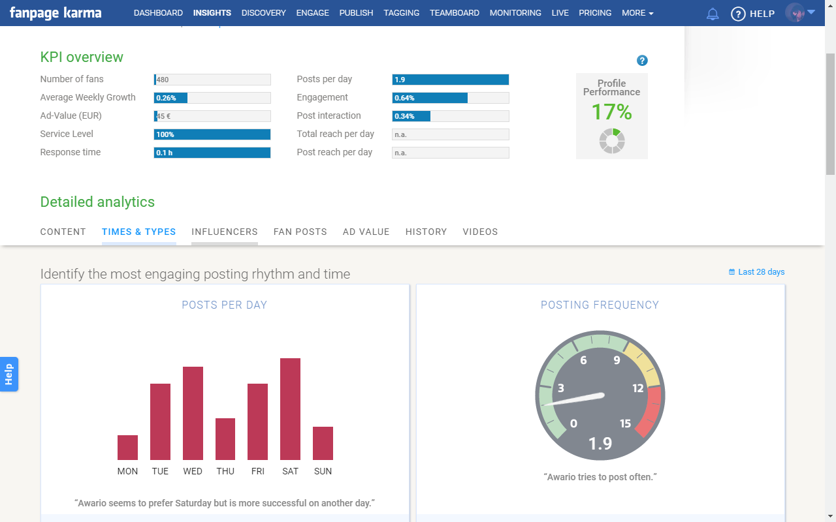Click the blue KPI overview help icon
Viewport: 836px width, 522px height.
(642, 61)
